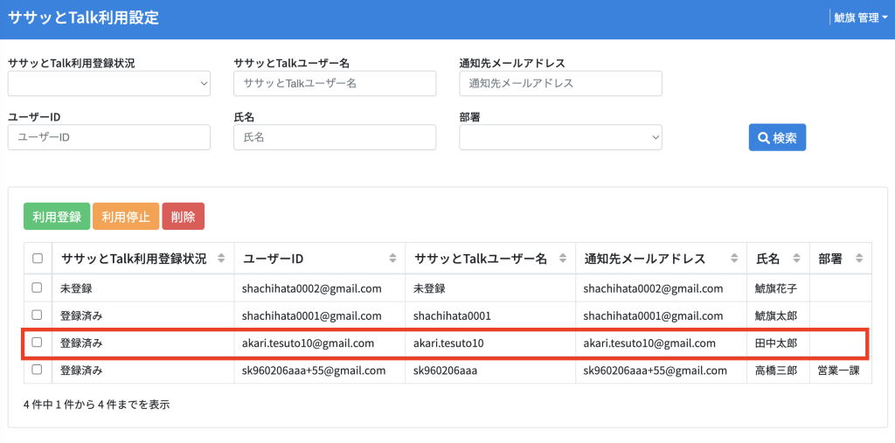Sort by ユーザーID column arrows
The width and height of the screenshot is (895, 443).
tap(392, 259)
